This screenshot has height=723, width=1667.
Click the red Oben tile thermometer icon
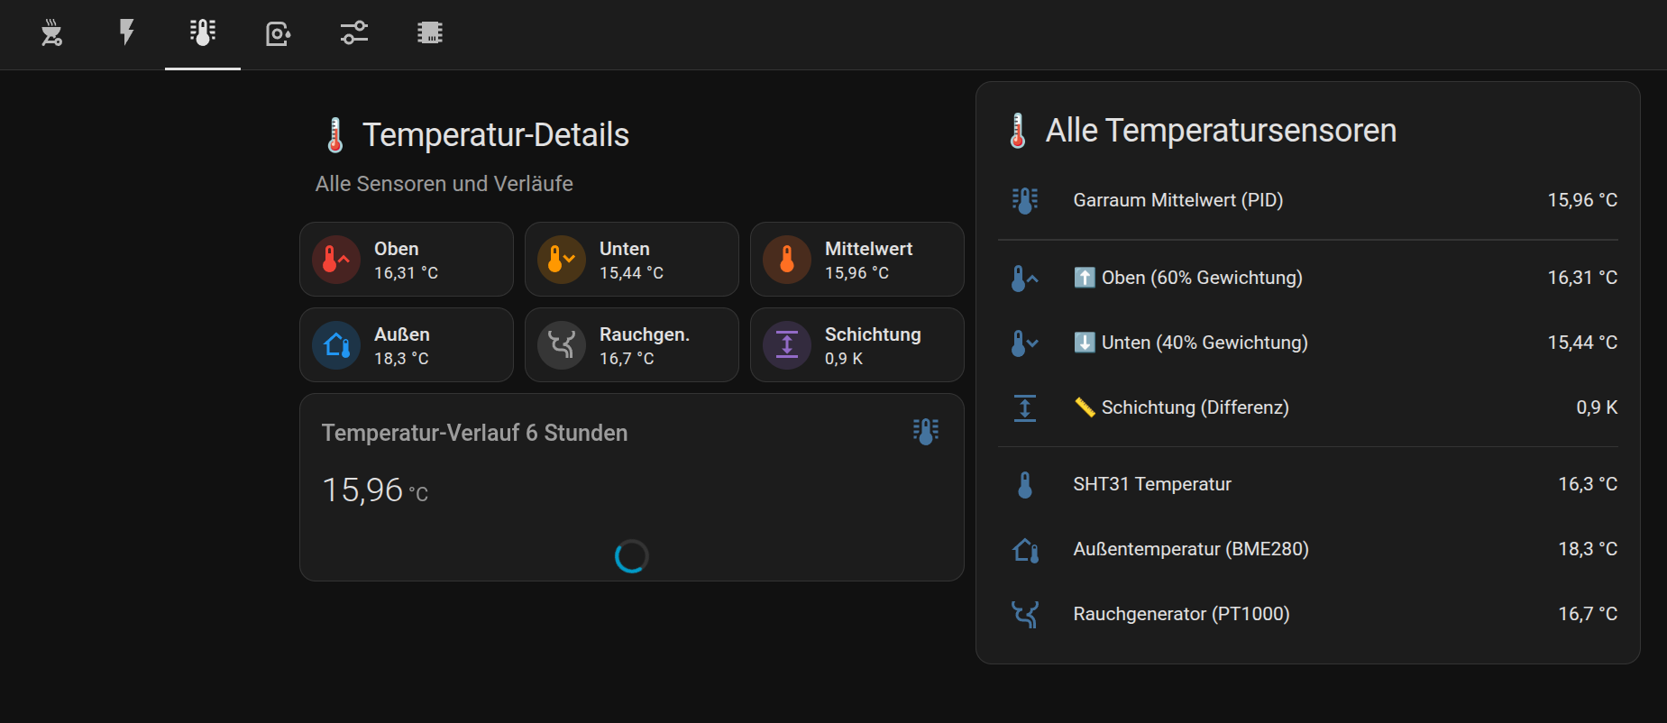[x=335, y=260]
